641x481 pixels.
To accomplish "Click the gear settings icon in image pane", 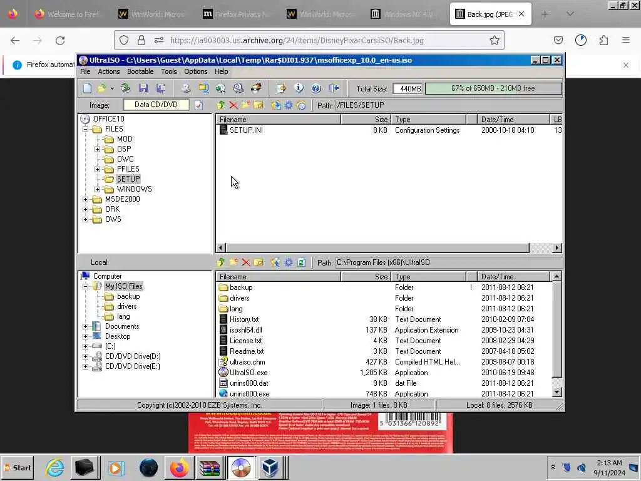I will (289, 105).
